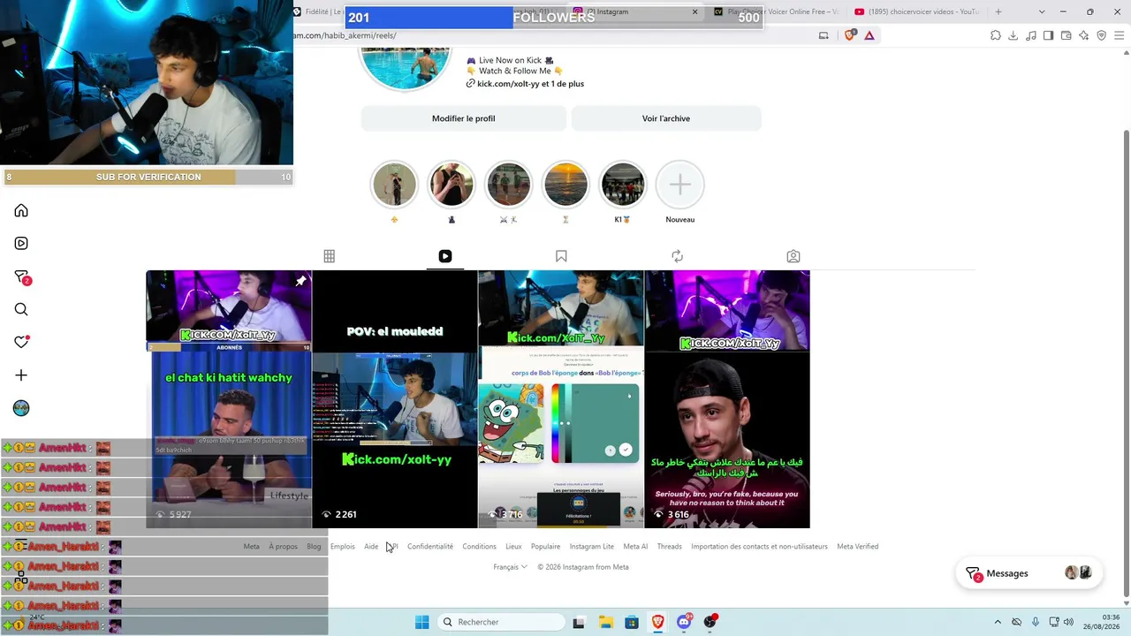1131x636 pixels.
Task: Open the media playlist music icon
Action: tap(1031, 35)
